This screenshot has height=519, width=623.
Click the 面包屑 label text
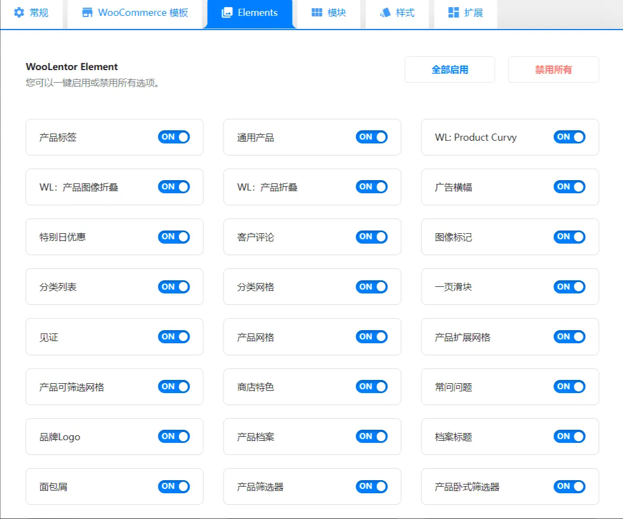(53, 487)
